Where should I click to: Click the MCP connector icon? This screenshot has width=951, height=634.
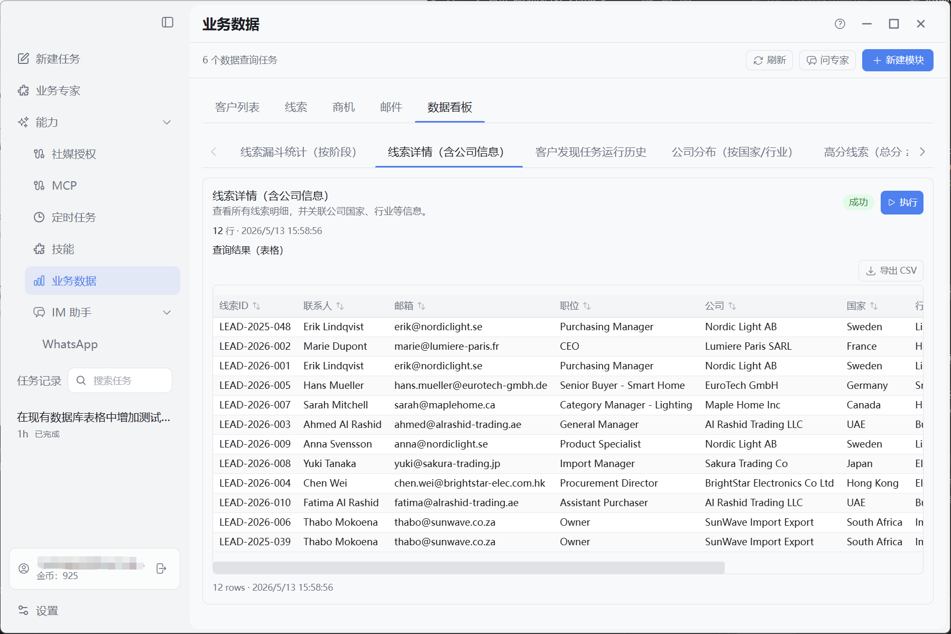[39, 185]
